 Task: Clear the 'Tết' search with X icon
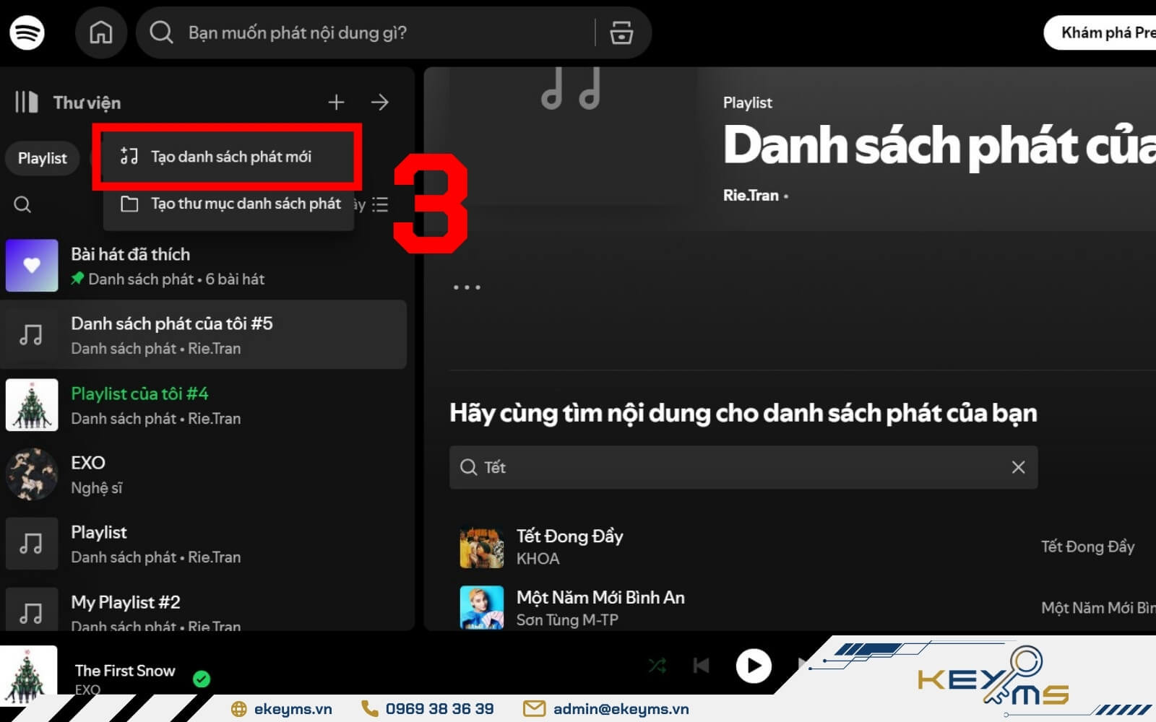(x=1018, y=467)
